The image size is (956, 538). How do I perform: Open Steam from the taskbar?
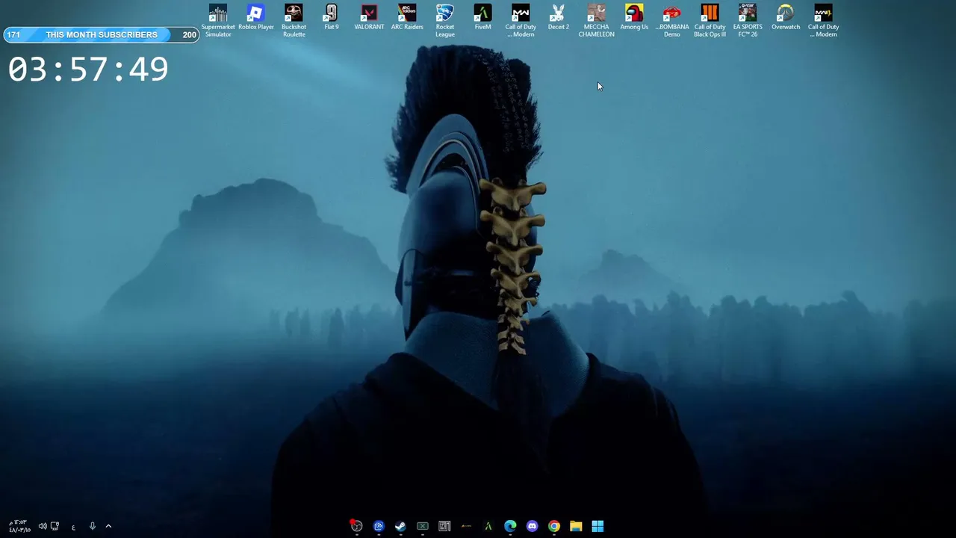click(x=400, y=526)
